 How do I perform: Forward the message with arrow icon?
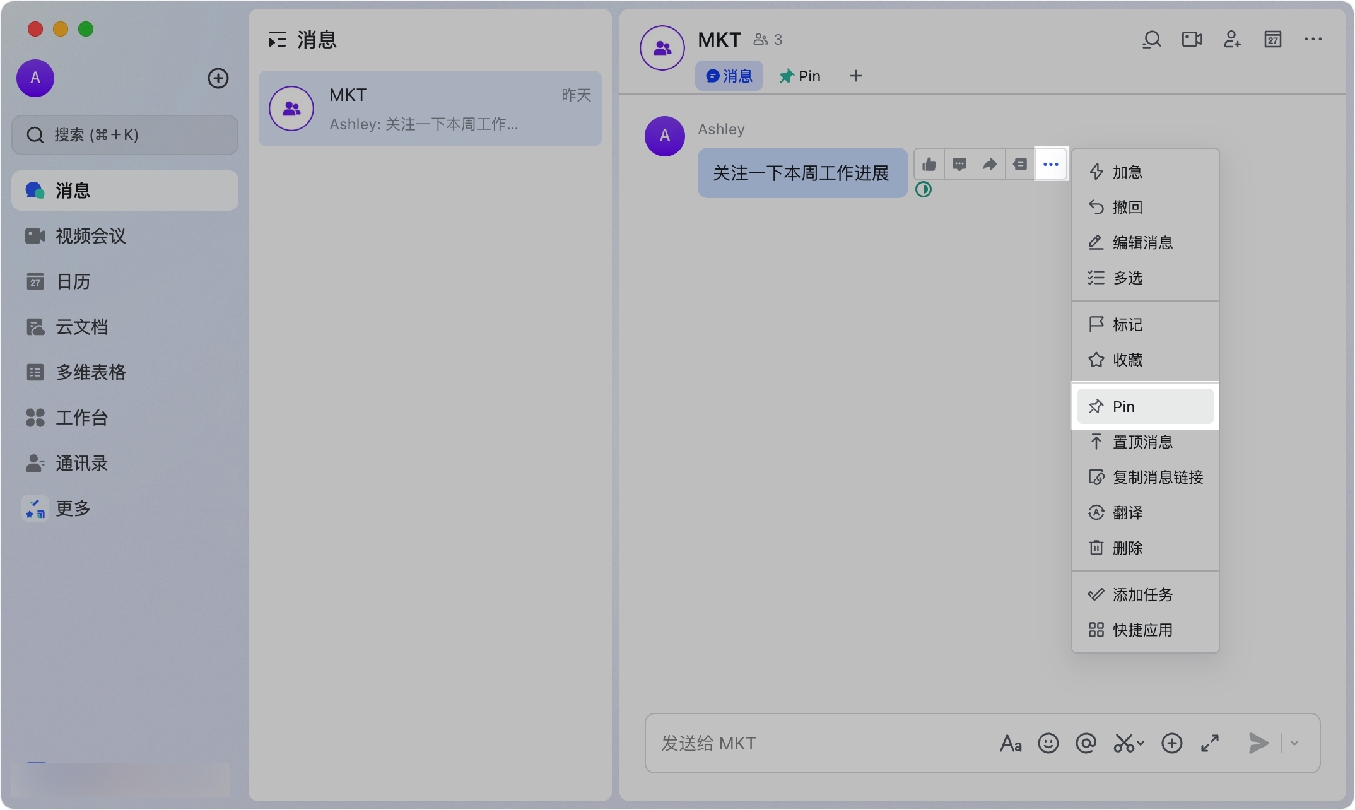point(990,165)
